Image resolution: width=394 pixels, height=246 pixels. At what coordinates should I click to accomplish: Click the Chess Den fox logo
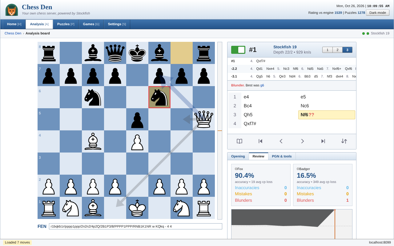(12, 10)
